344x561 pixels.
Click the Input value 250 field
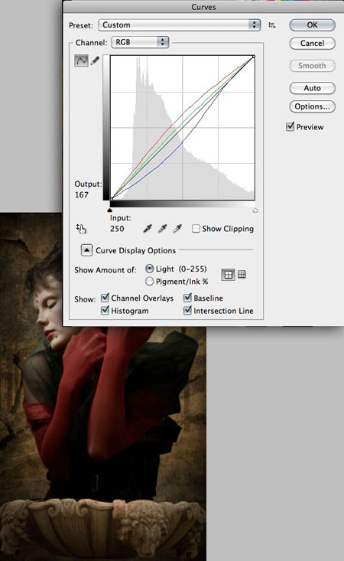[117, 229]
